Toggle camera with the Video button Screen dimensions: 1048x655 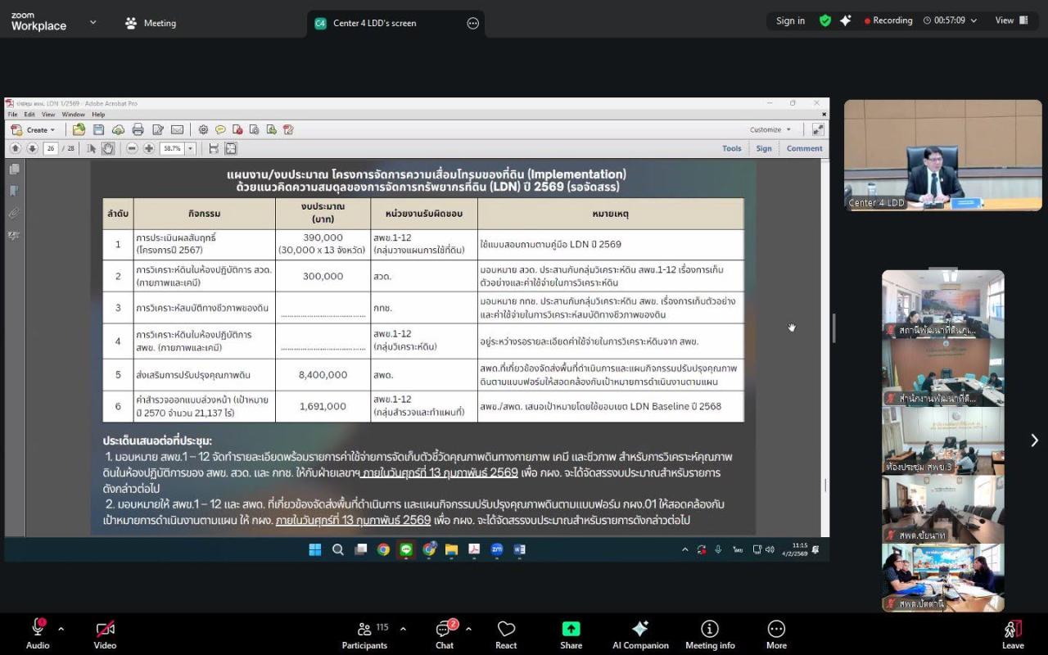click(x=105, y=634)
